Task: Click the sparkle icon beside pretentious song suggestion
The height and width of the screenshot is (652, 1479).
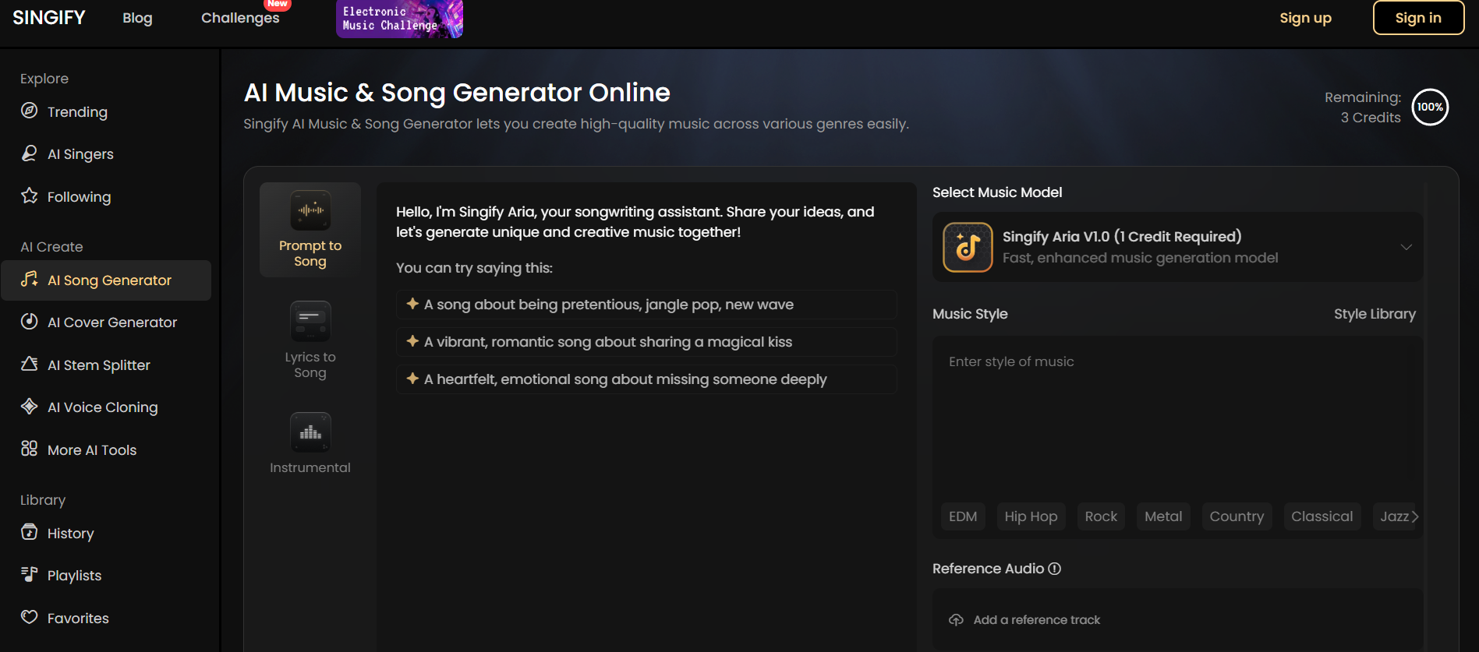Action: (x=412, y=304)
